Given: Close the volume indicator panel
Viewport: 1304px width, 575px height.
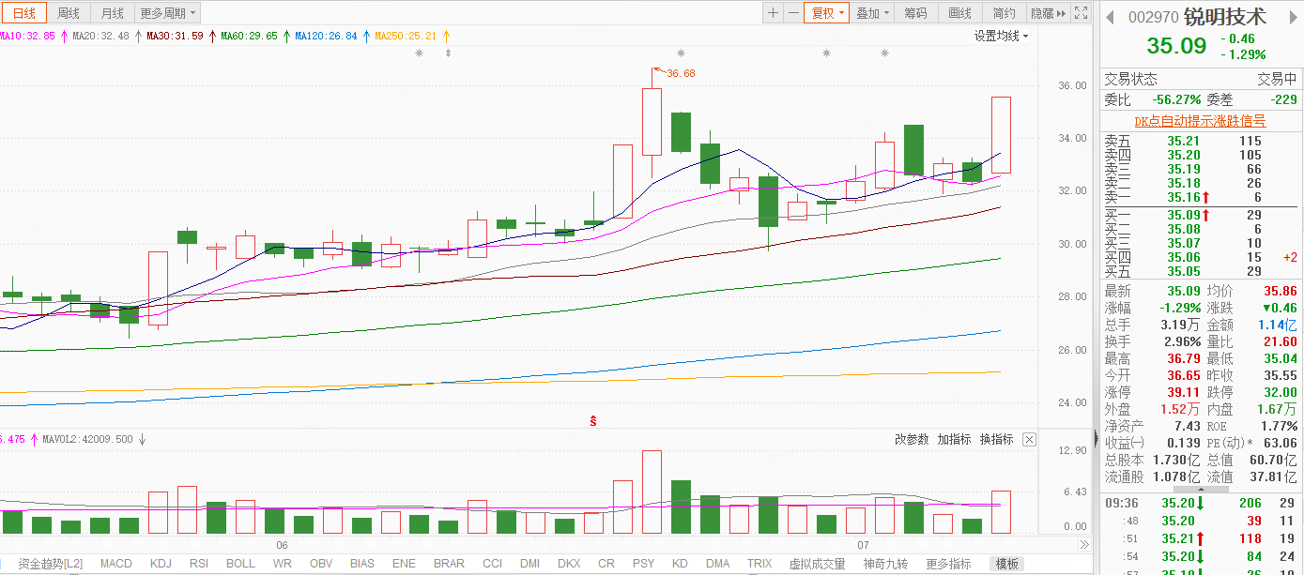Looking at the screenshot, I should pos(1029,439).
